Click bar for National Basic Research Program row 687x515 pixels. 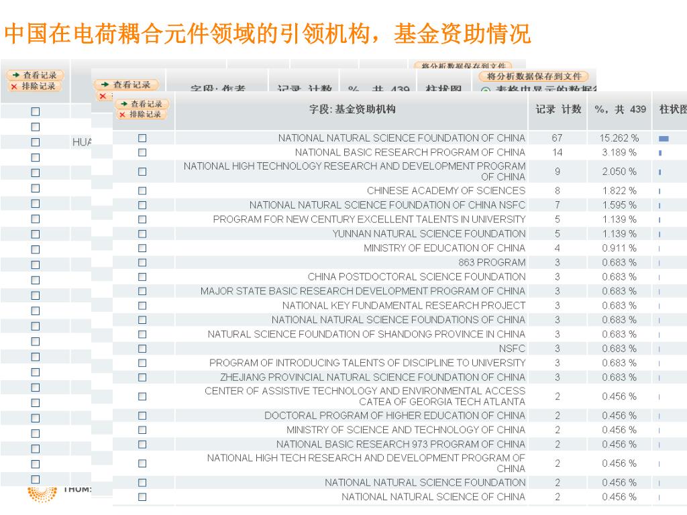point(660,154)
